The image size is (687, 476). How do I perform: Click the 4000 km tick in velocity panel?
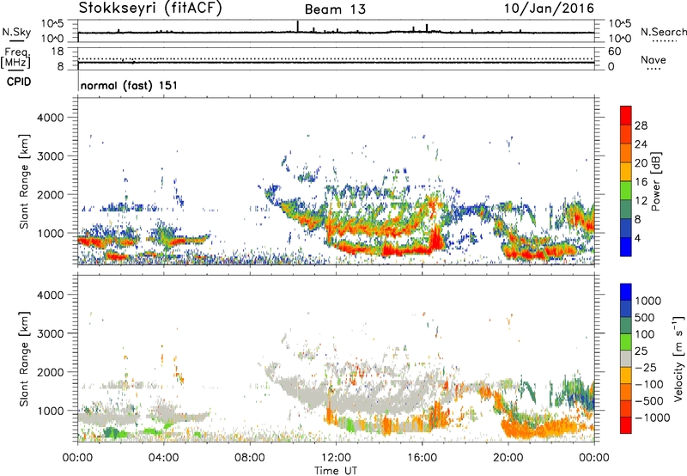click(51, 295)
